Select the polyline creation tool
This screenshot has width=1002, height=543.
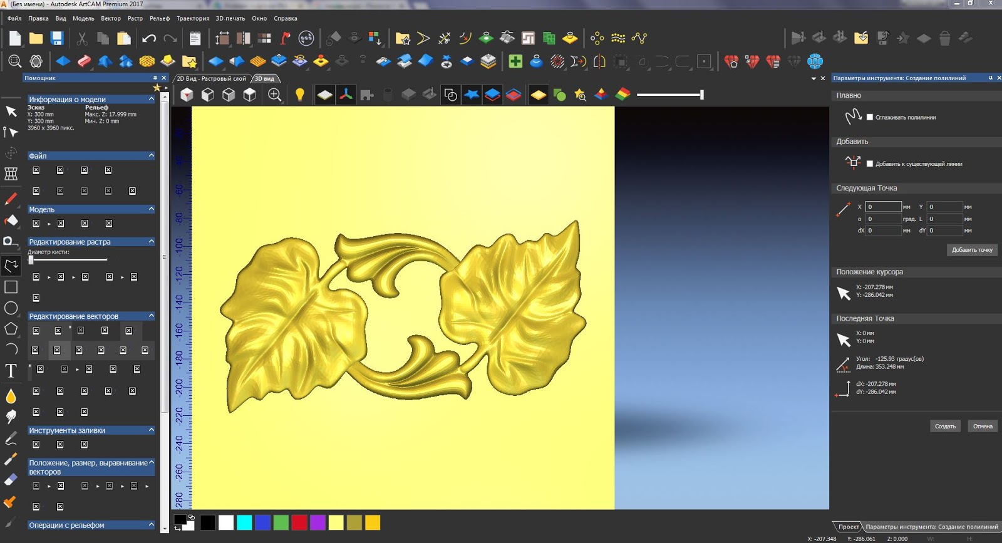click(11, 266)
